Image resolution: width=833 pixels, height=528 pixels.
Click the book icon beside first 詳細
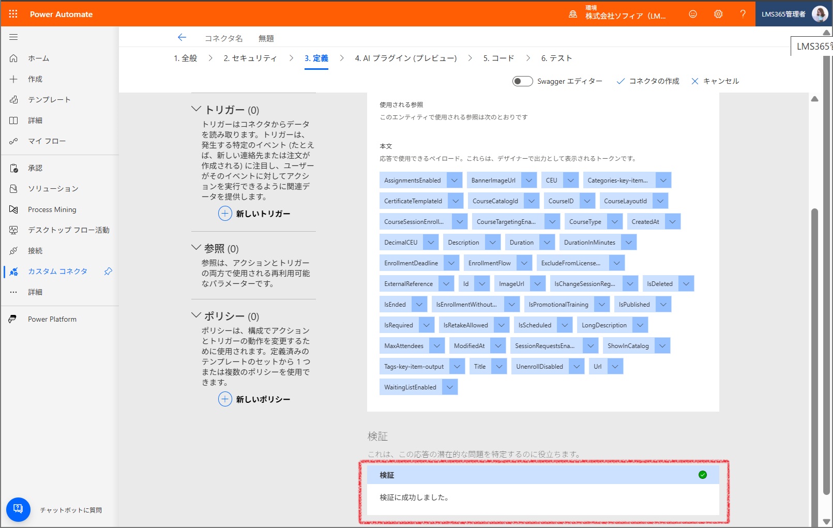pyautogui.click(x=13, y=120)
